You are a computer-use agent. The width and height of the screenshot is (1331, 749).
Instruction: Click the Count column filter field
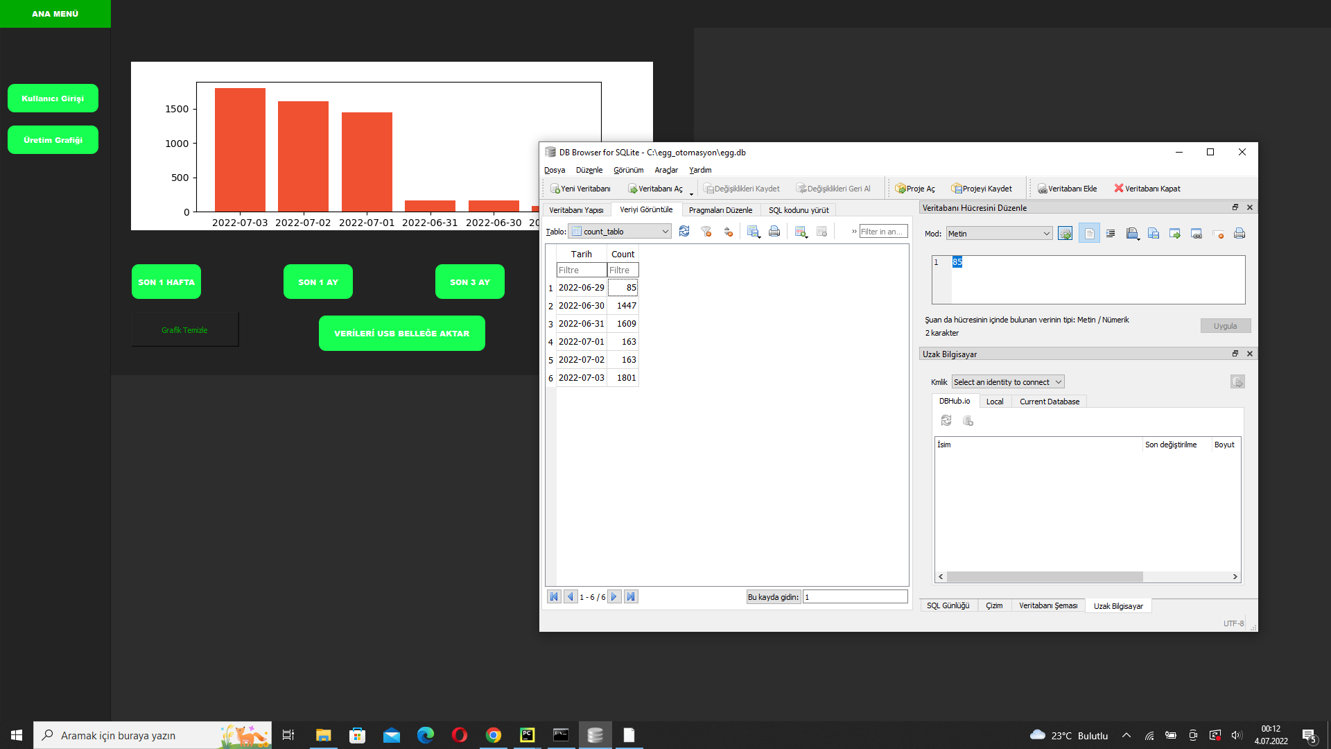(x=623, y=270)
